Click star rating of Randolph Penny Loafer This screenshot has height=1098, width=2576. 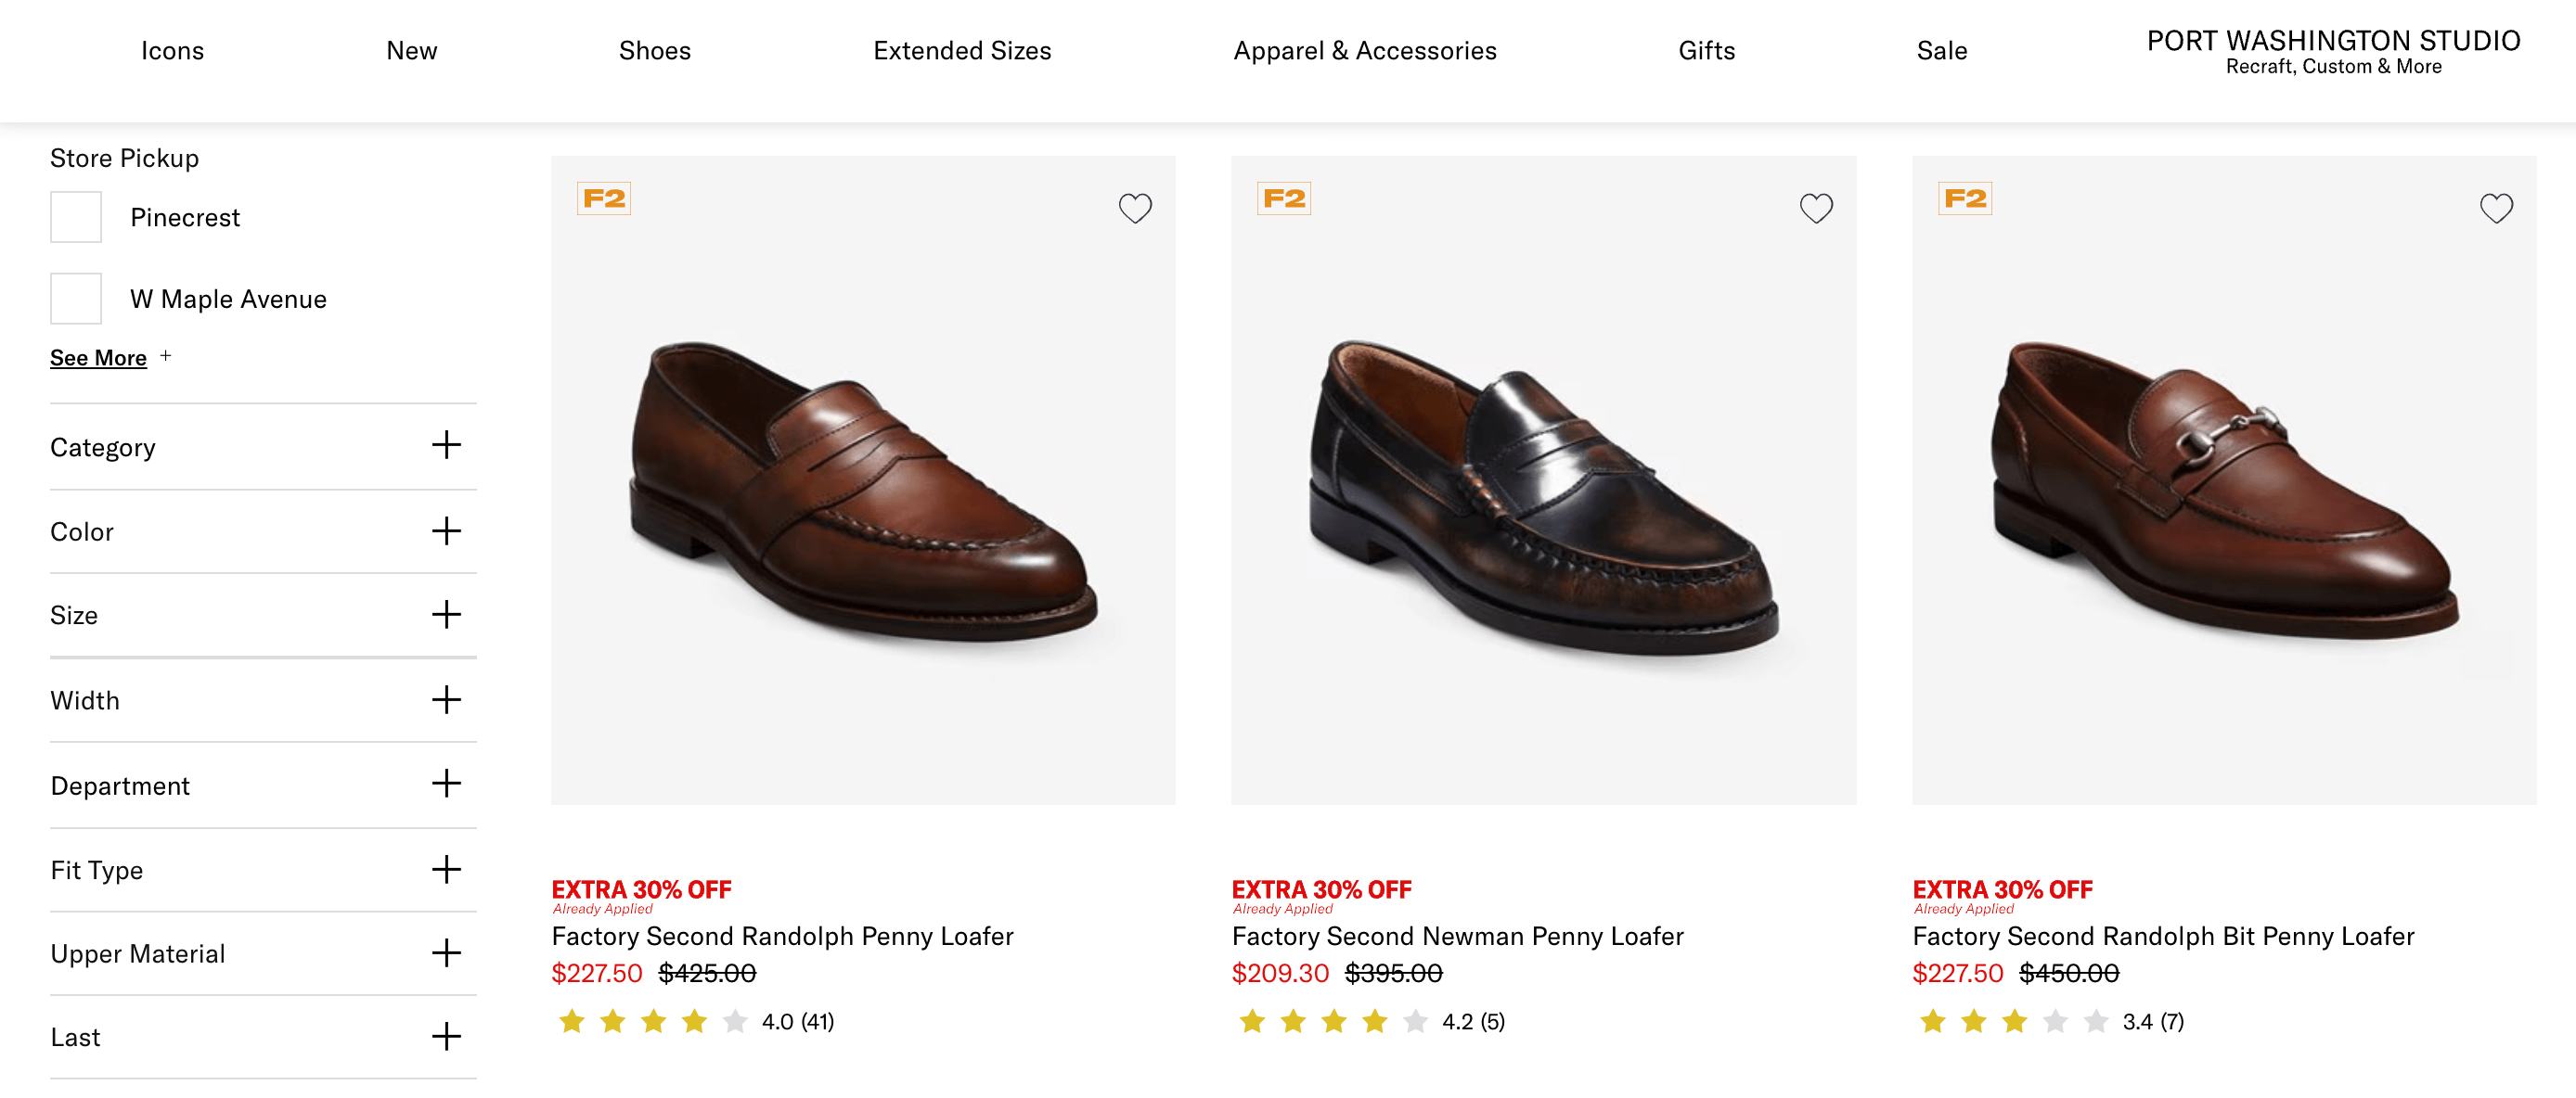click(x=653, y=1021)
